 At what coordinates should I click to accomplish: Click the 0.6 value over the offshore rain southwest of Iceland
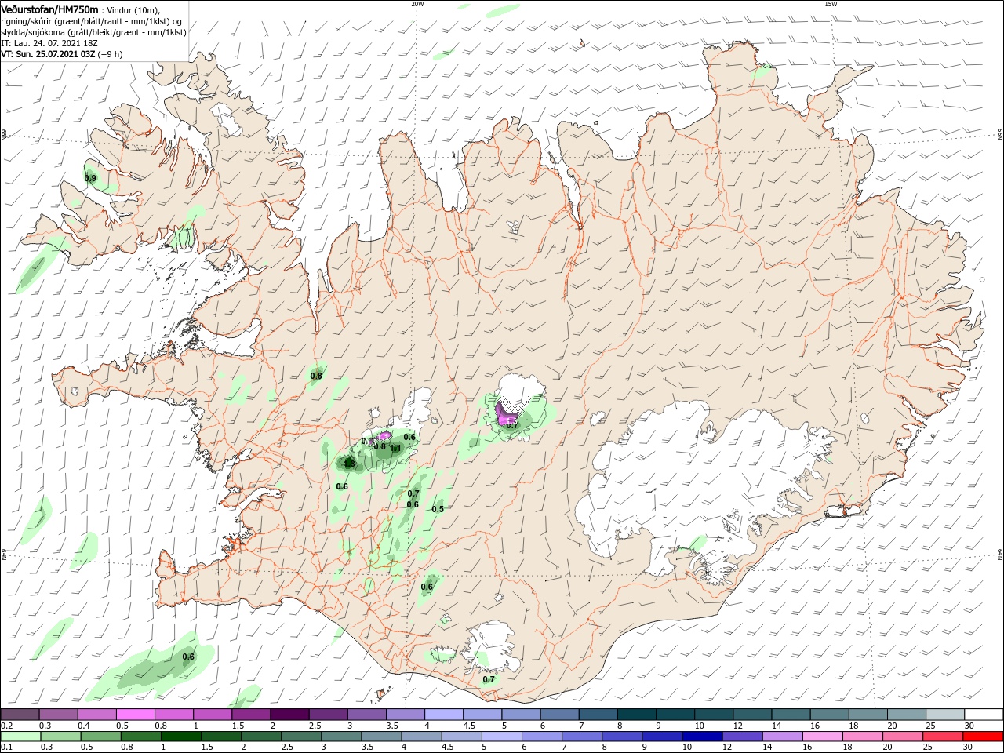click(x=188, y=657)
